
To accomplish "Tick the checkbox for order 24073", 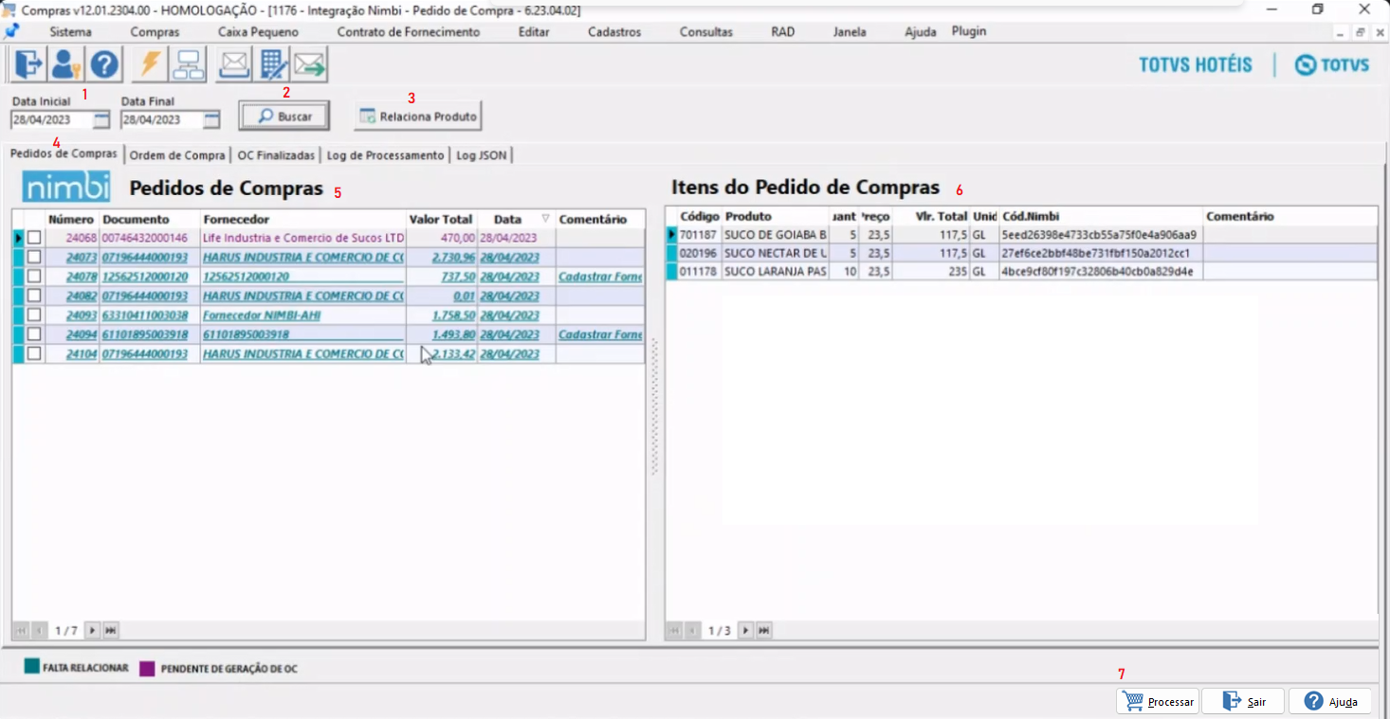I will [34, 257].
